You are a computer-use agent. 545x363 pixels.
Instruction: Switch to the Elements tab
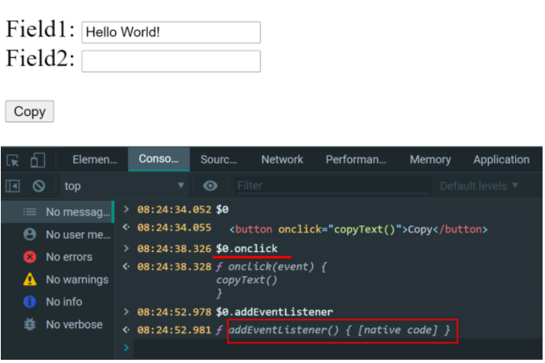(94, 159)
